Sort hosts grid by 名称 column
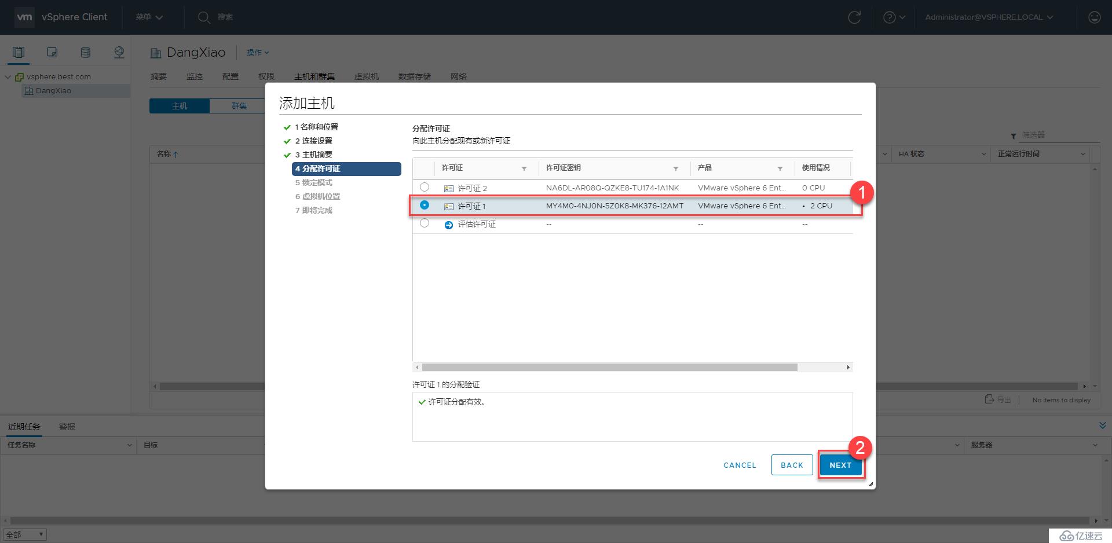This screenshot has height=543, width=1112. pos(167,154)
